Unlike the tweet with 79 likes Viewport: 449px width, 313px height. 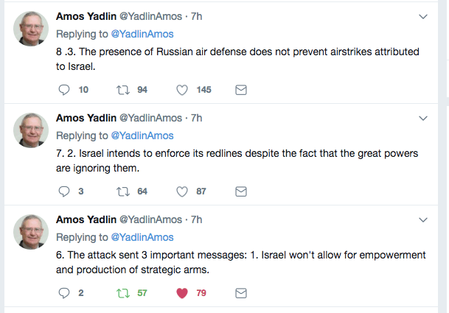[x=182, y=293]
